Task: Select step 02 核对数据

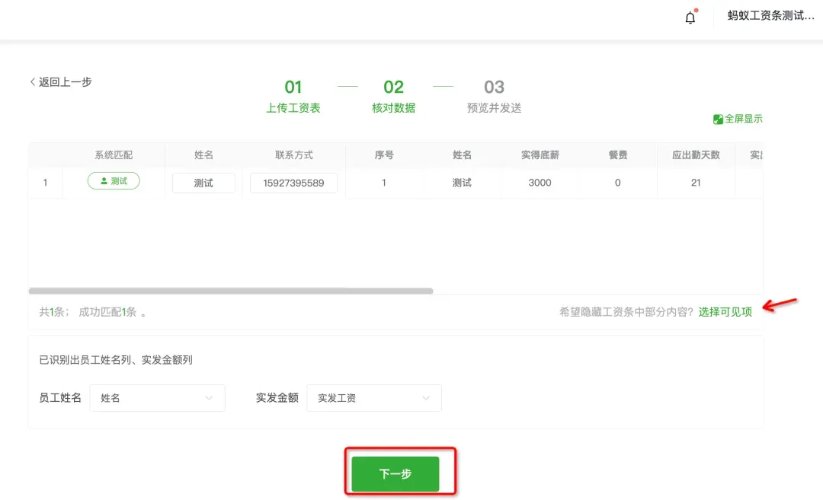Action: click(x=394, y=97)
